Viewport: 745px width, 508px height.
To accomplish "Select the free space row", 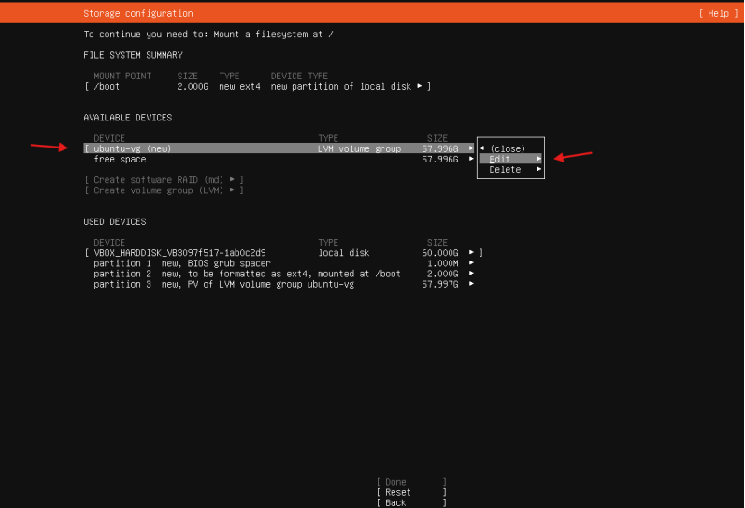I will coord(120,160).
